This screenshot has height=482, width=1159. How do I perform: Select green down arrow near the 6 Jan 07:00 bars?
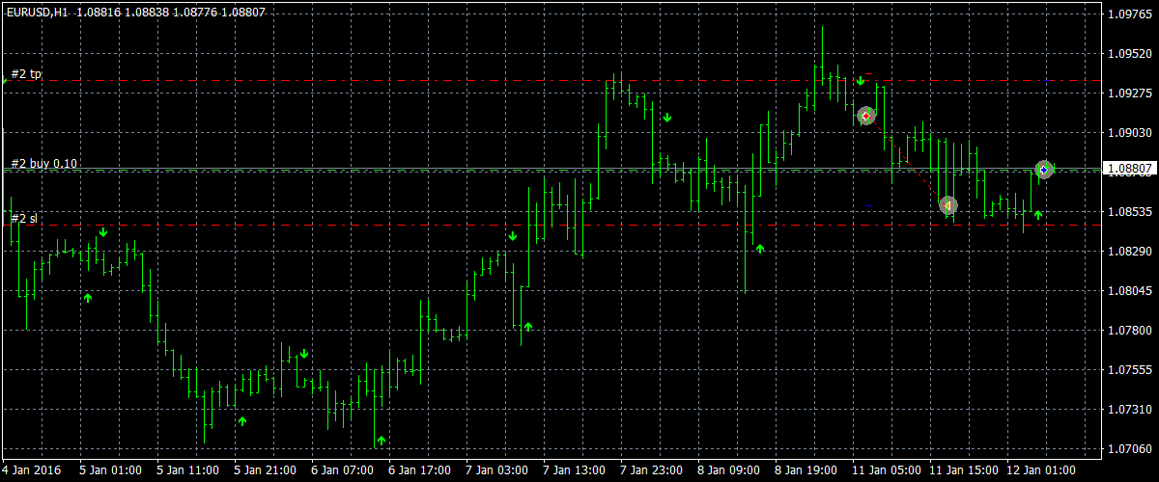tap(303, 354)
